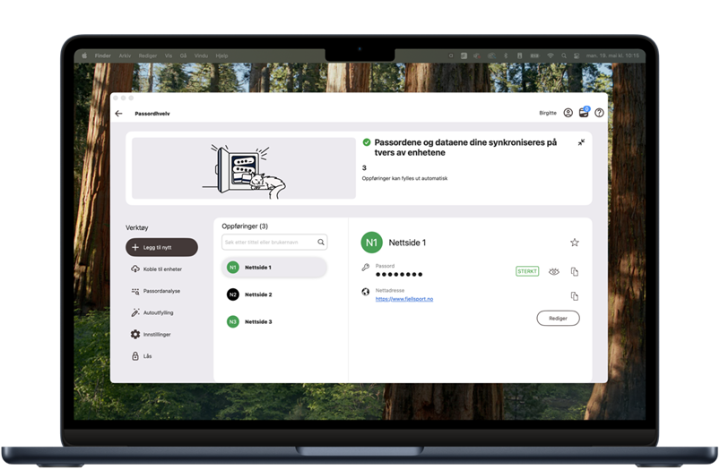Copy the password using the copy icon
Image resolution: width=720 pixels, height=469 pixels.
click(x=575, y=271)
